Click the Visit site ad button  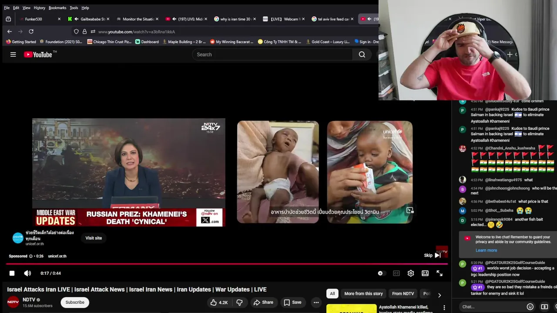(x=94, y=238)
